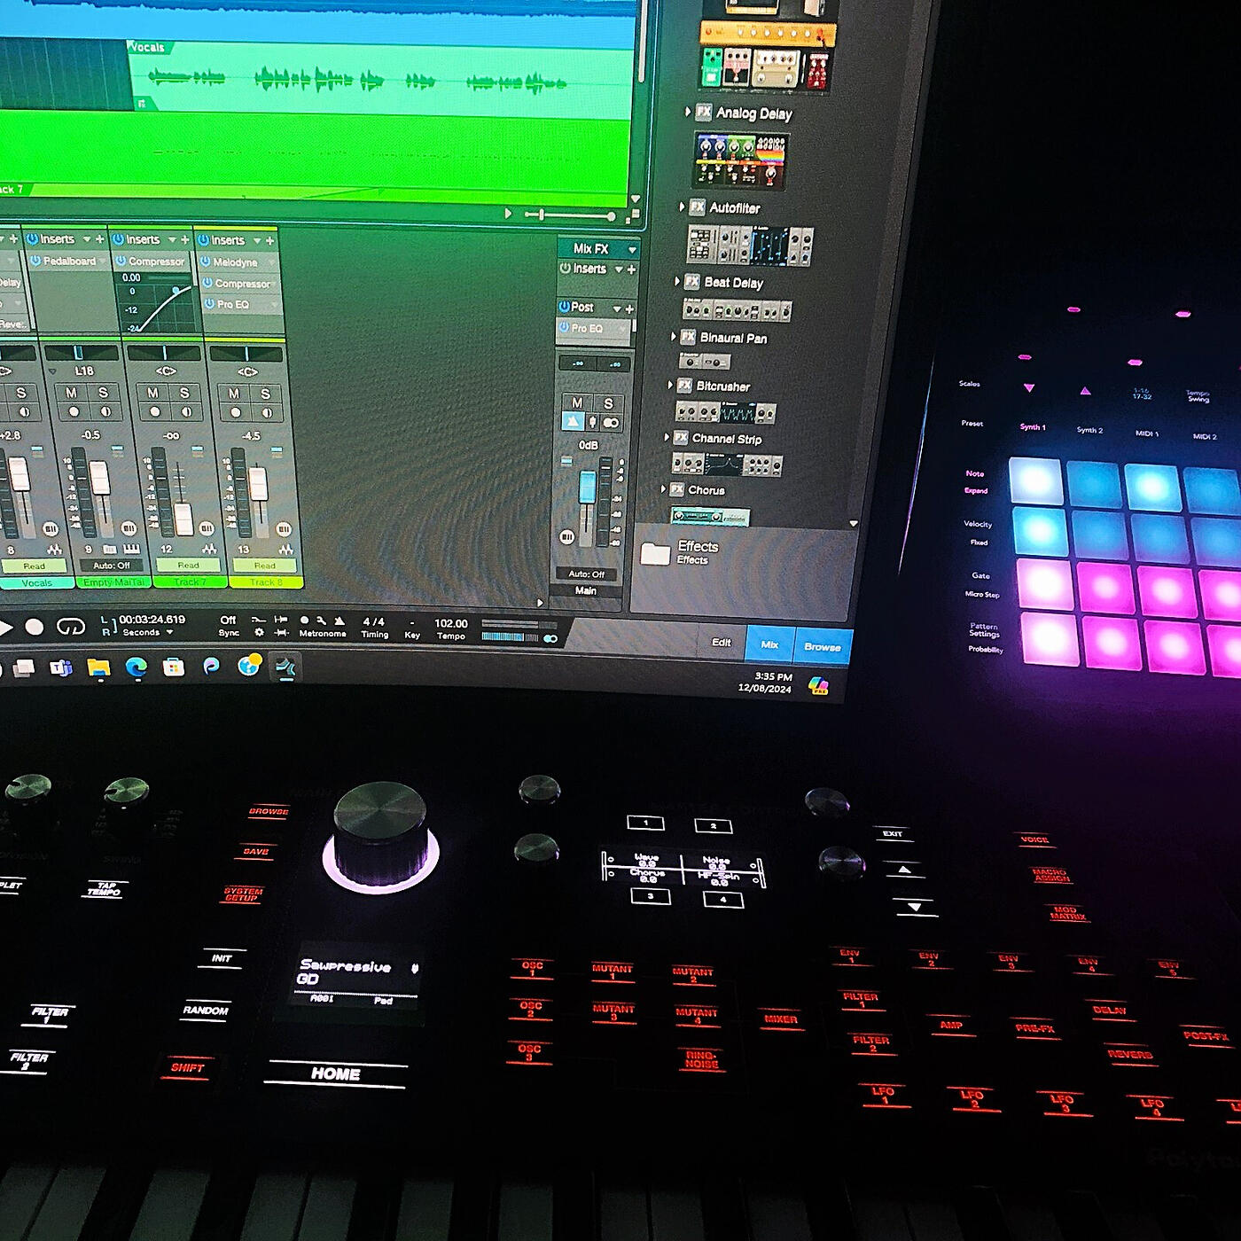The width and height of the screenshot is (1241, 1241).
Task: Add insert with plus on Main Inserts
Action: tap(632, 269)
